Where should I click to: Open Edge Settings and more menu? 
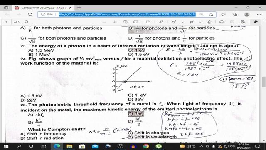click(x=259, y=15)
